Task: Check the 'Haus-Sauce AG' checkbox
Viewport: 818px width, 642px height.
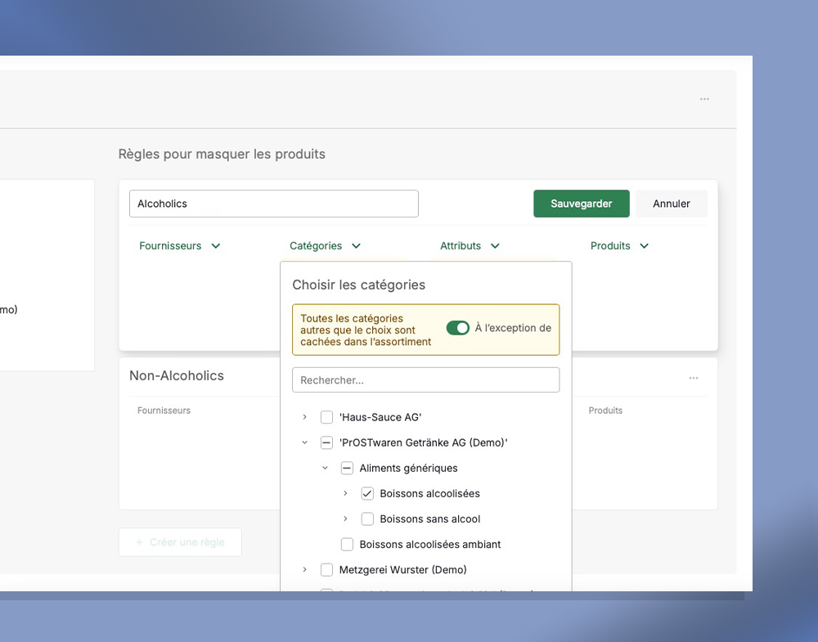Action: pyautogui.click(x=326, y=417)
